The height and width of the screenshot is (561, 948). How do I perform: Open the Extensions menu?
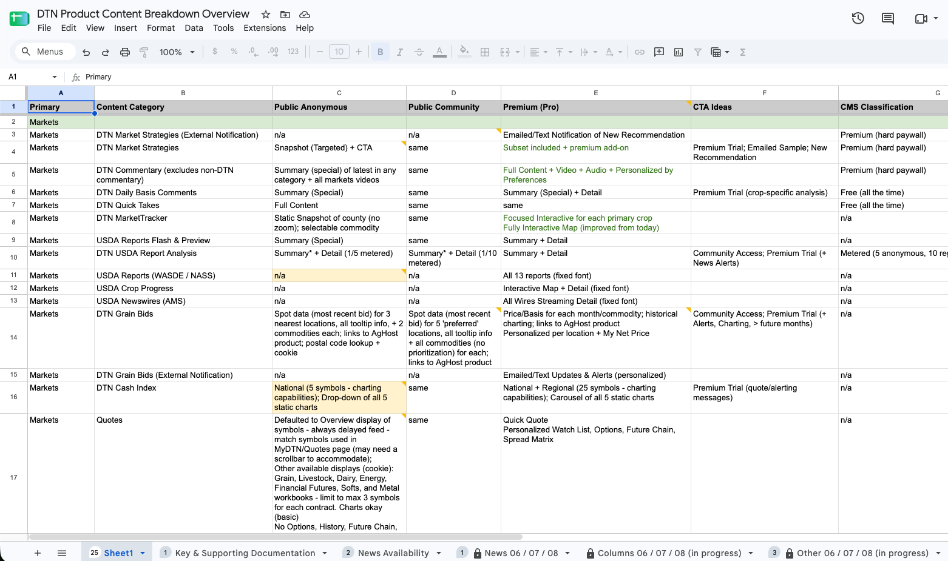coord(265,28)
